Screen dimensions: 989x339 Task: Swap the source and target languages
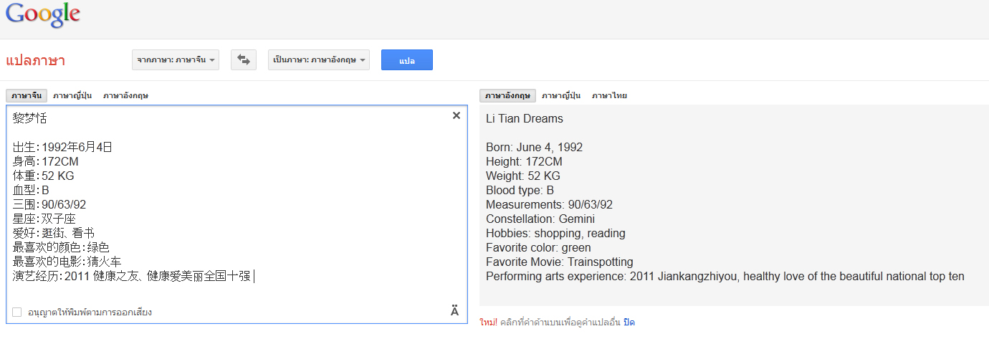pyautogui.click(x=244, y=60)
